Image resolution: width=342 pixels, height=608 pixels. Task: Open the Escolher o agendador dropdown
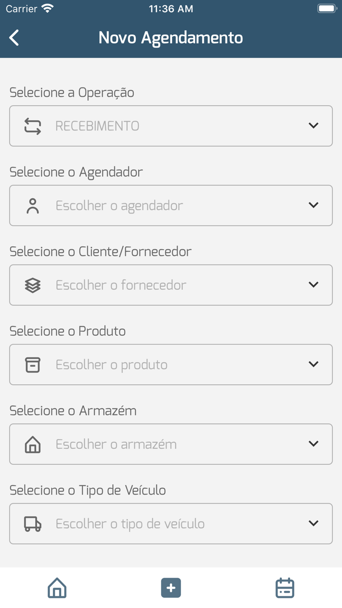click(x=314, y=205)
